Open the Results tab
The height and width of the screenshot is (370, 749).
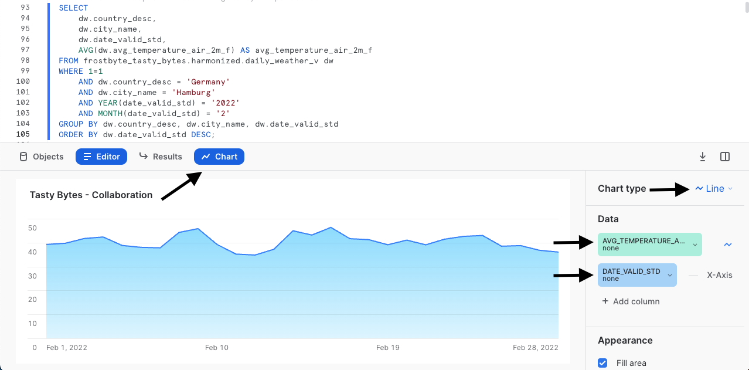click(161, 157)
